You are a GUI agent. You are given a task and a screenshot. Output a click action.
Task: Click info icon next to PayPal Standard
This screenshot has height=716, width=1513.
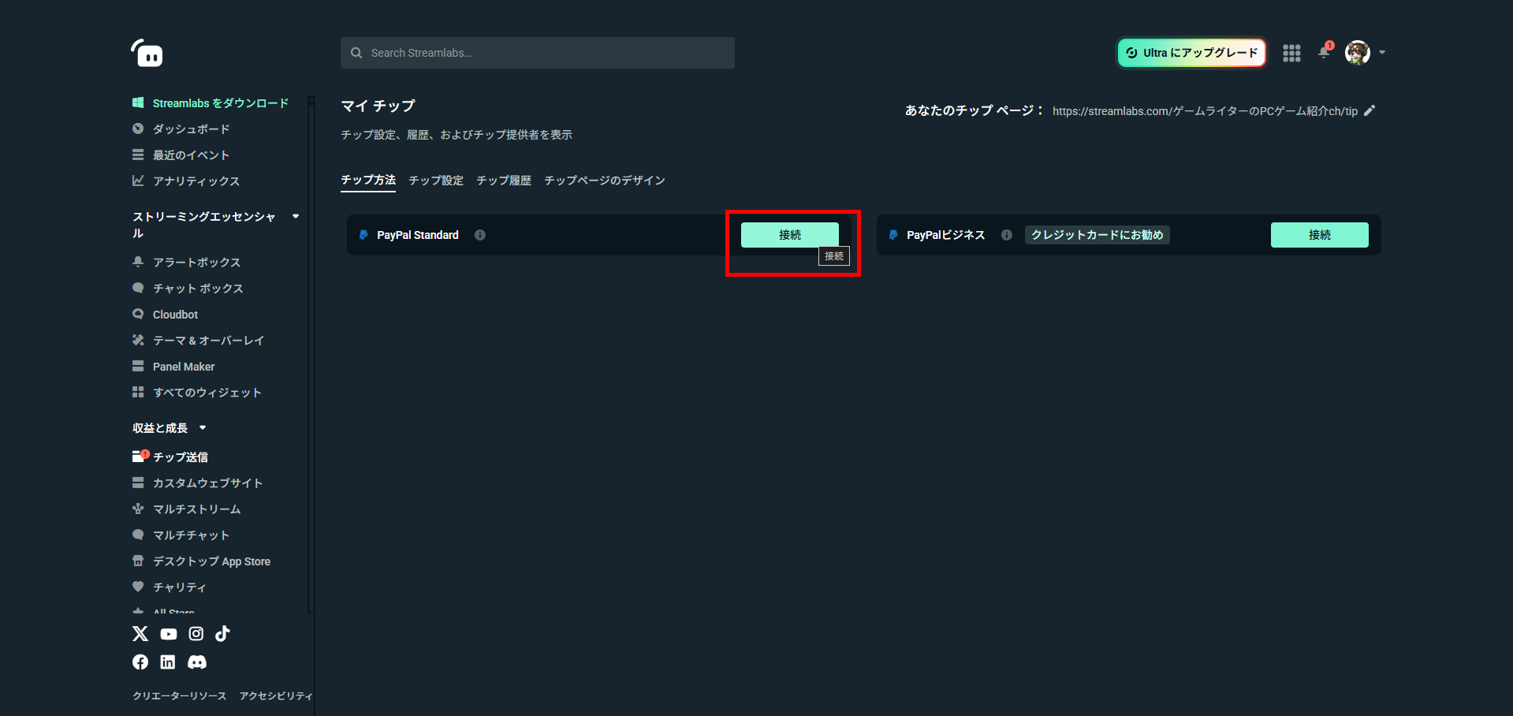coord(480,235)
